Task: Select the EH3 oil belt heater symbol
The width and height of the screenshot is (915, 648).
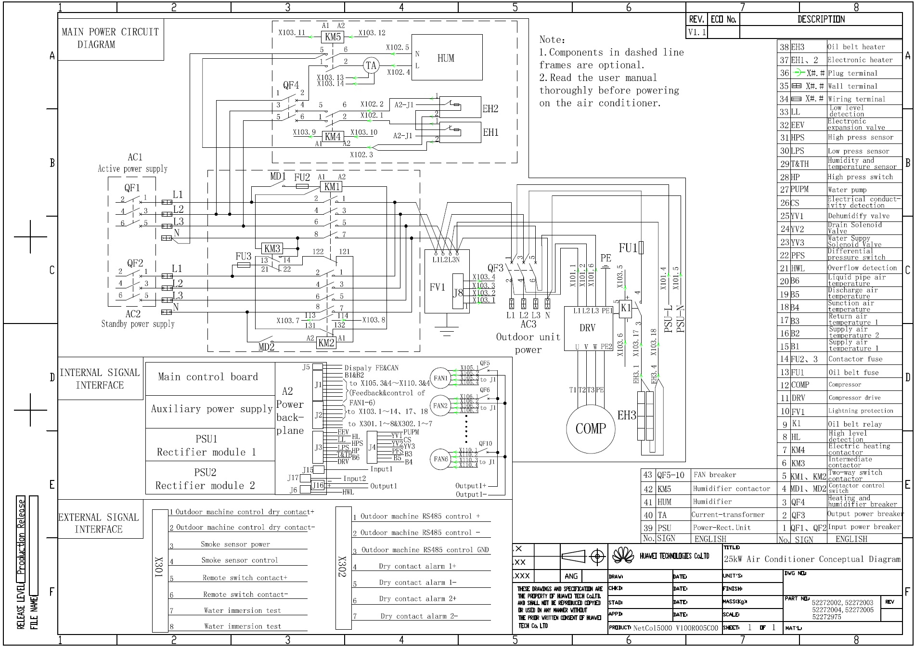Action: pyautogui.click(x=646, y=416)
